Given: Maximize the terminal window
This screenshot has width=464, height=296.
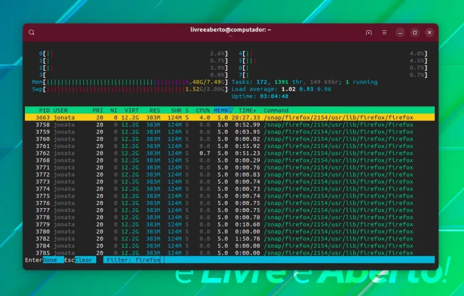Looking at the screenshot, I should pyautogui.click(x=415, y=33).
